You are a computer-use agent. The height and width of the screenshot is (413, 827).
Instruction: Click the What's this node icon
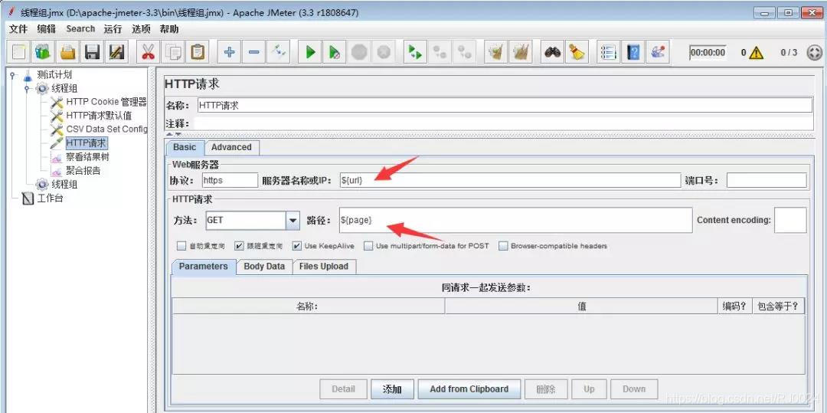coord(658,52)
